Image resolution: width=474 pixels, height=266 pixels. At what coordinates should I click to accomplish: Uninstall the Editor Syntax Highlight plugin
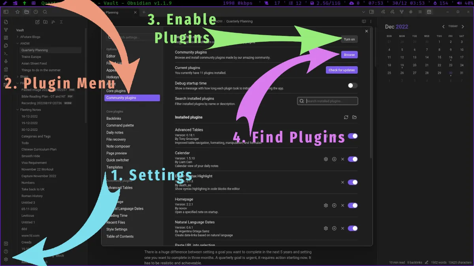342,182
